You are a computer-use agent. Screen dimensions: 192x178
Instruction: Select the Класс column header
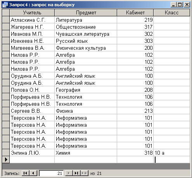[x=172, y=13]
